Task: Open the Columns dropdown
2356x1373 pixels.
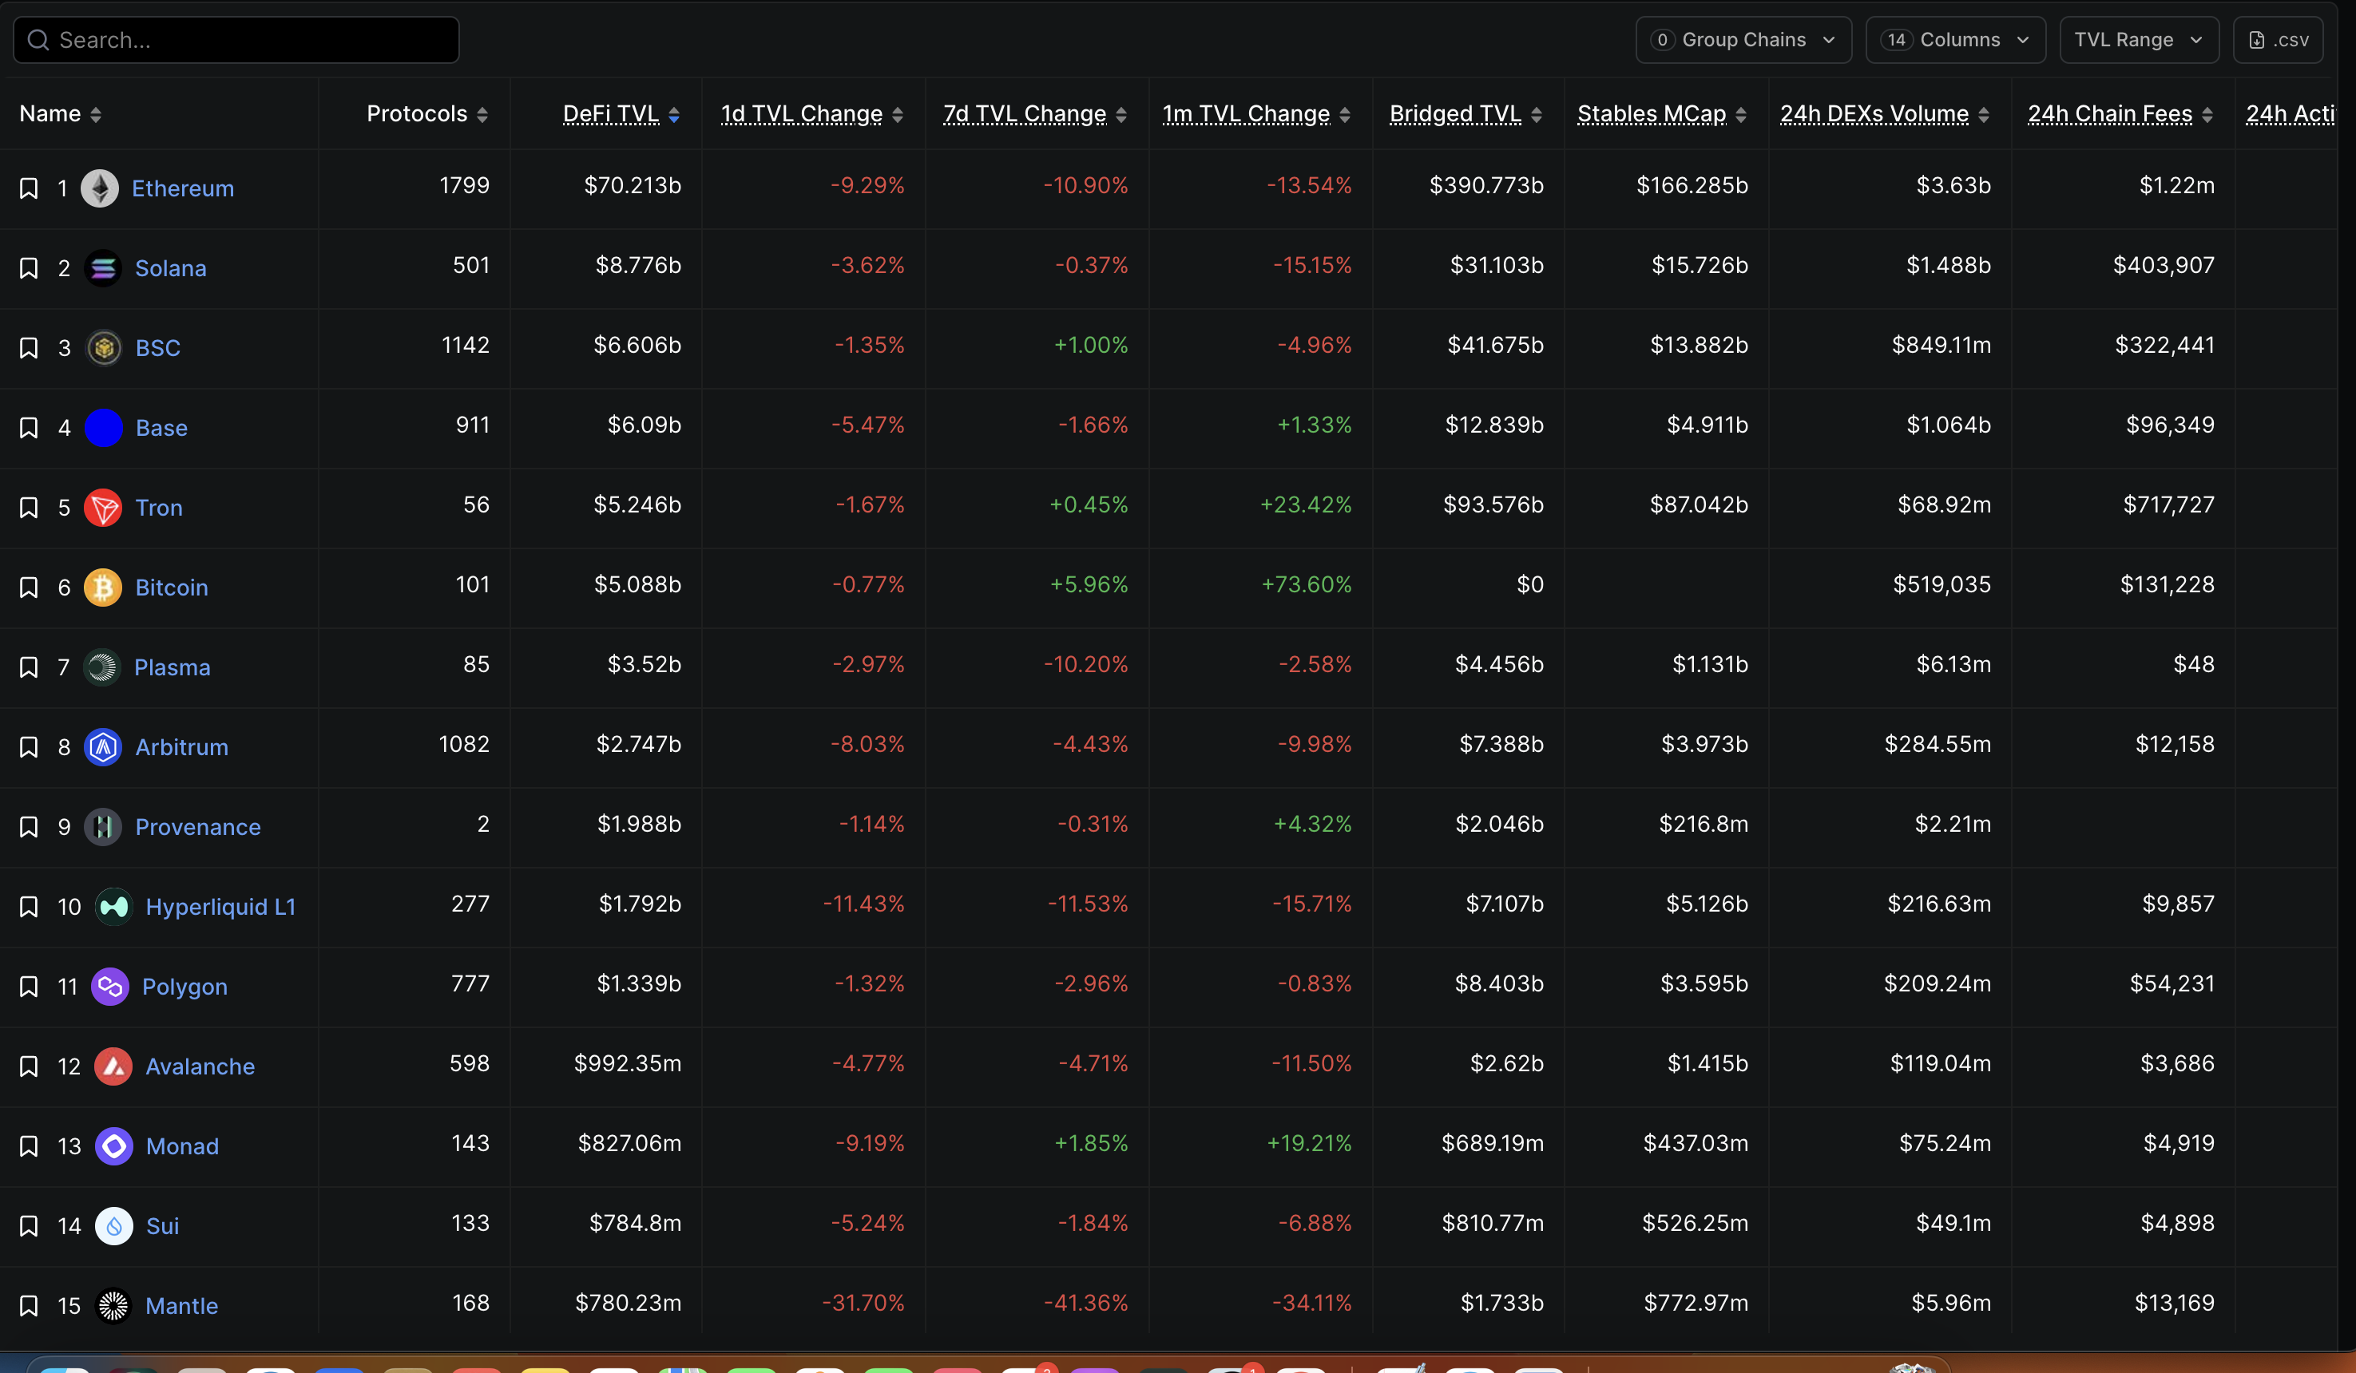Action: coord(1955,39)
